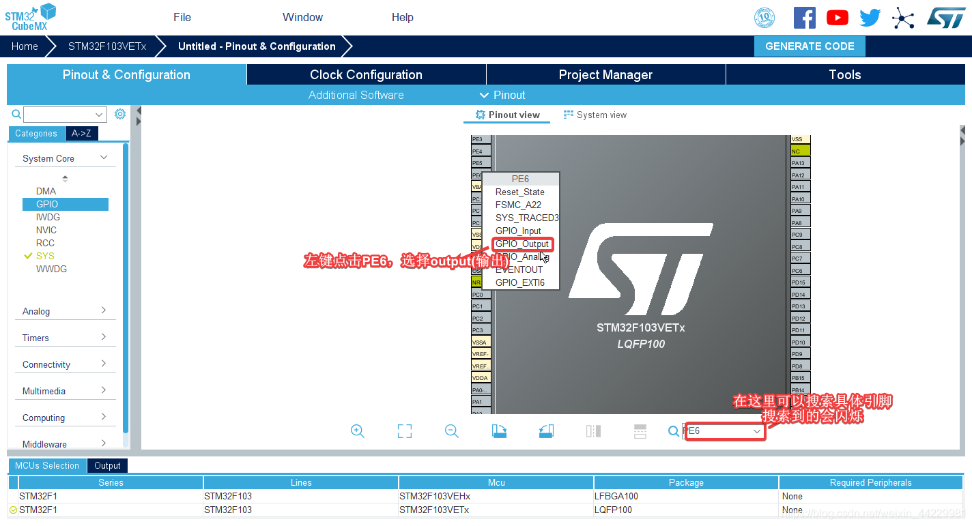Collapse the System Core category
This screenshot has width=972, height=526.
click(66, 158)
